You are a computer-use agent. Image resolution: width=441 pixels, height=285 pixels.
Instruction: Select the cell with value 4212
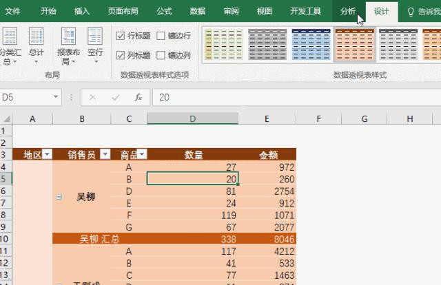(267, 251)
